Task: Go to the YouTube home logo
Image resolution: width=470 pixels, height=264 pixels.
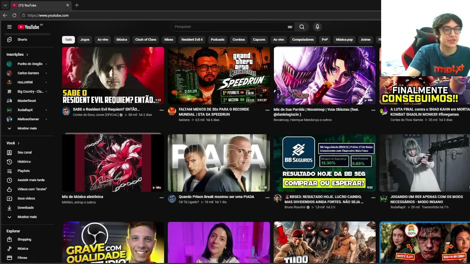Action: coord(28,27)
